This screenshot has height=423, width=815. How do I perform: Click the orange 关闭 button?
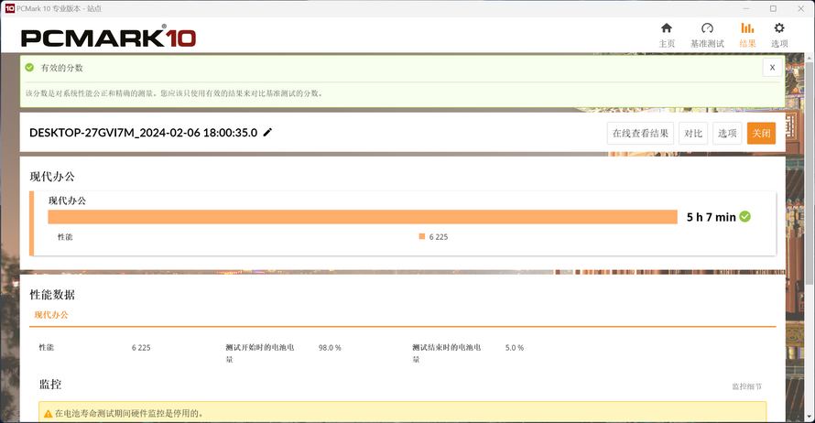(x=761, y=134)
